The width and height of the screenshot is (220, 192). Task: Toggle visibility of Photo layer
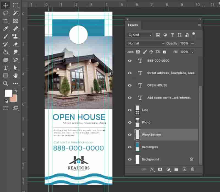130,122
